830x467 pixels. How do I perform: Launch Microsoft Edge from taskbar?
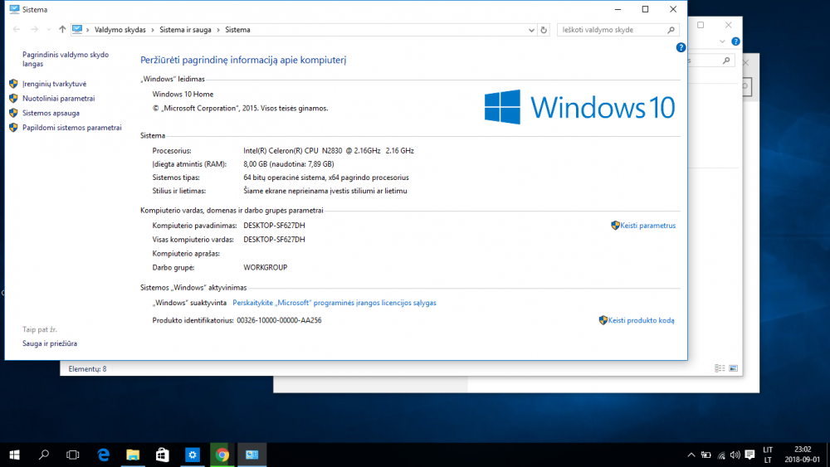click(103, 455)
